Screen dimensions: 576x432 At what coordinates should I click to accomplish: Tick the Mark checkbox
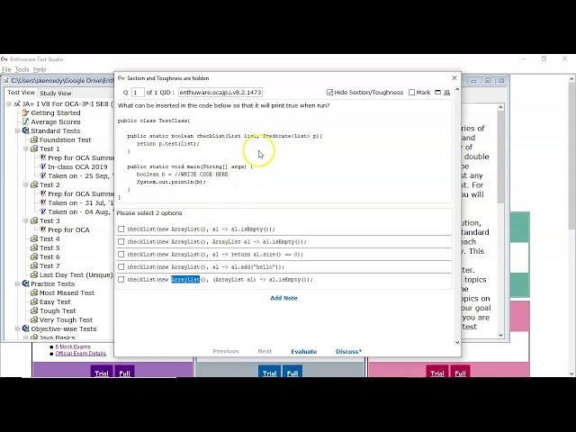[412, 92]
